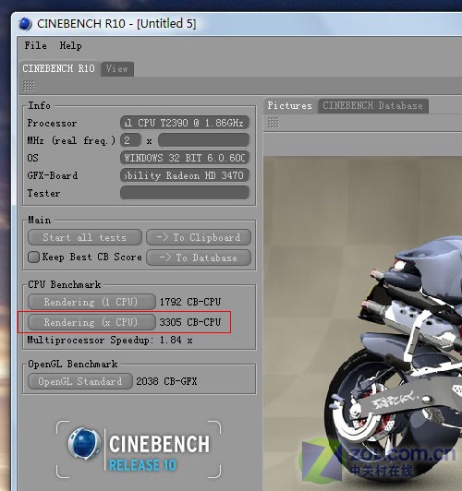Screen dimensions: 462x491
Task: Click the CINEBENCH Release 10 logo
Action: click(x=139, y=449)
